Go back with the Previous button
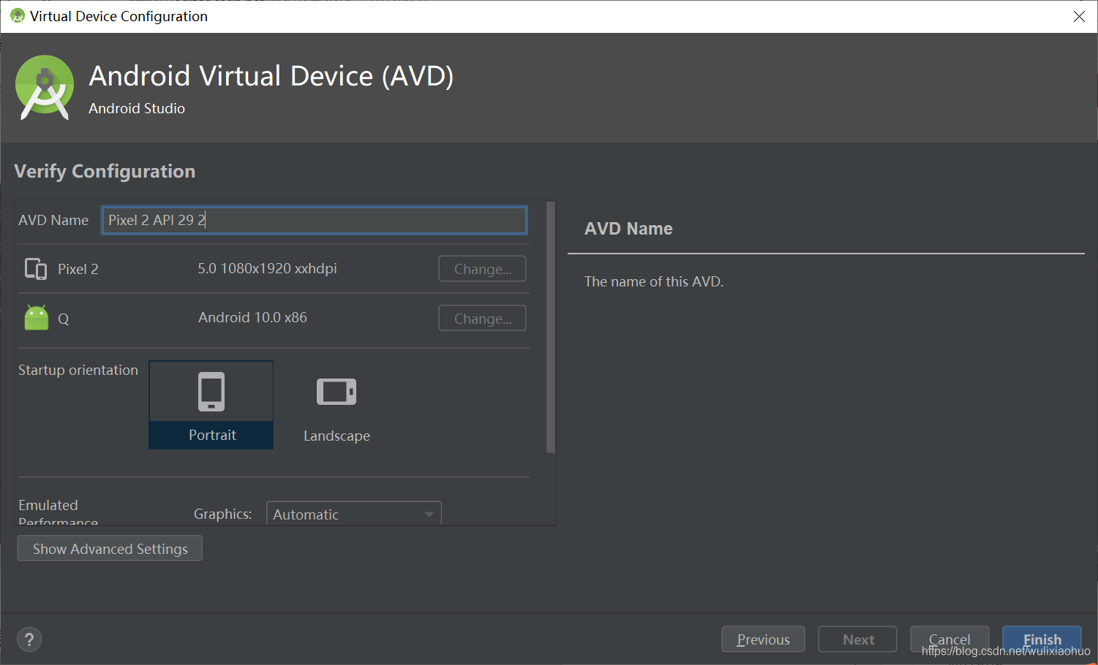 tap(763, 639)
